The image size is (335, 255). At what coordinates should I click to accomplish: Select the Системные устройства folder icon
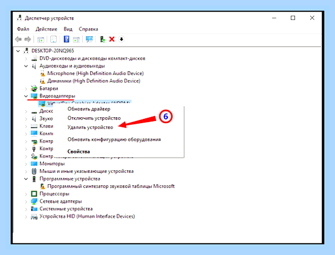click(x=34, y=209)
